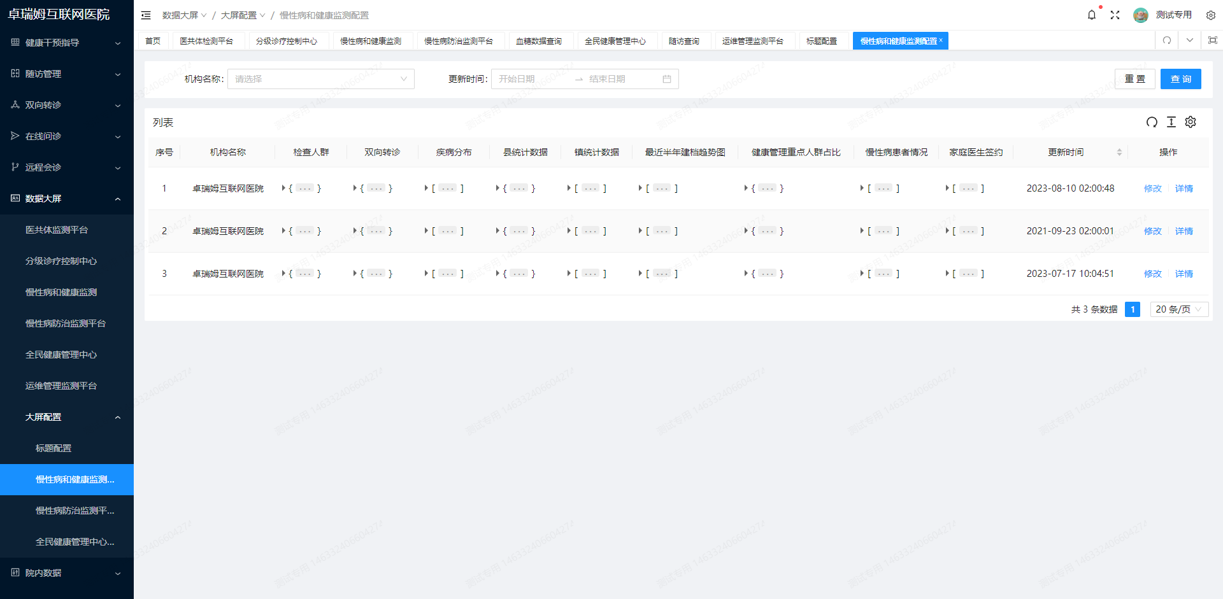The image size is (1223, 599).
Task: Click the 查询 search button
Action: tap(1180, 78)
